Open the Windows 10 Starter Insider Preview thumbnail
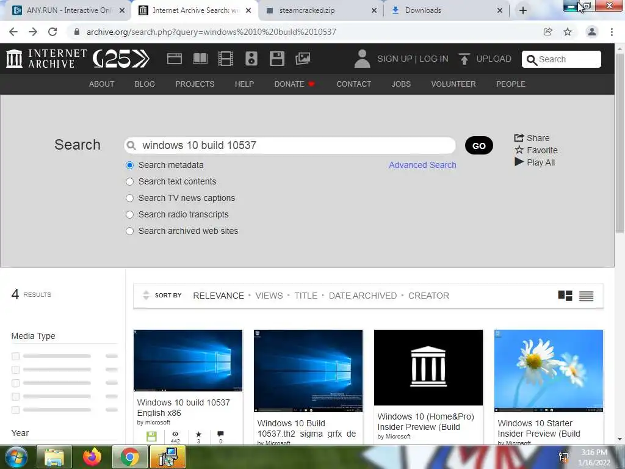The image size is (625, 469). pyautogui.click(x=549, y=371)
